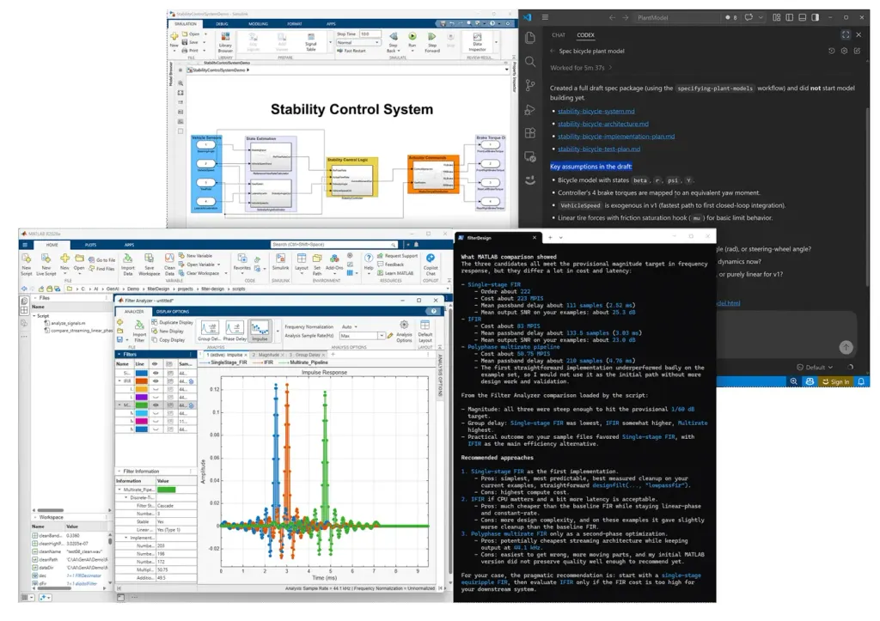Switch to PLOTS tab in MATLAB
Viewport: 880px width, 621px height.
(x=90, y=245)
